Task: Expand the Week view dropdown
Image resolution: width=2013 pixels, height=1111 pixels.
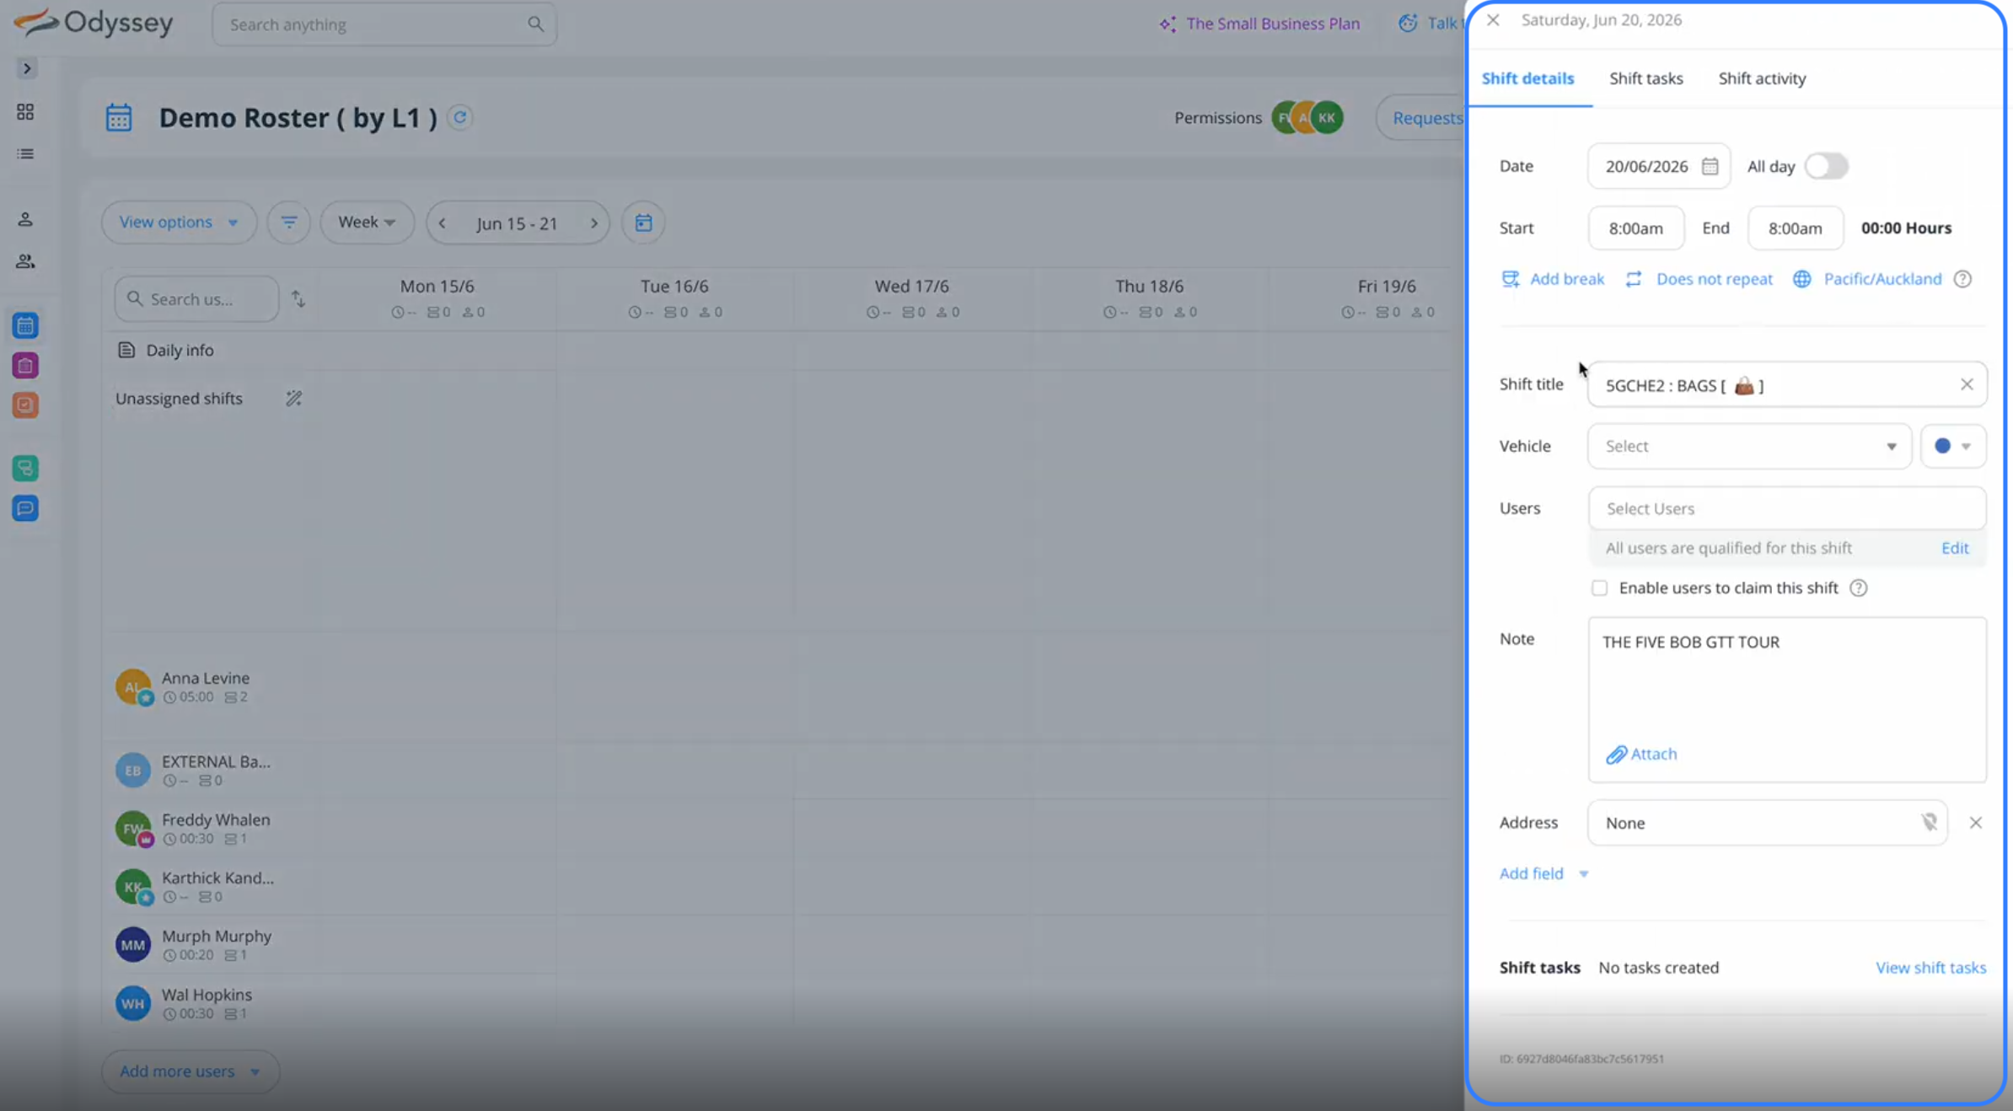Action: 366,223
